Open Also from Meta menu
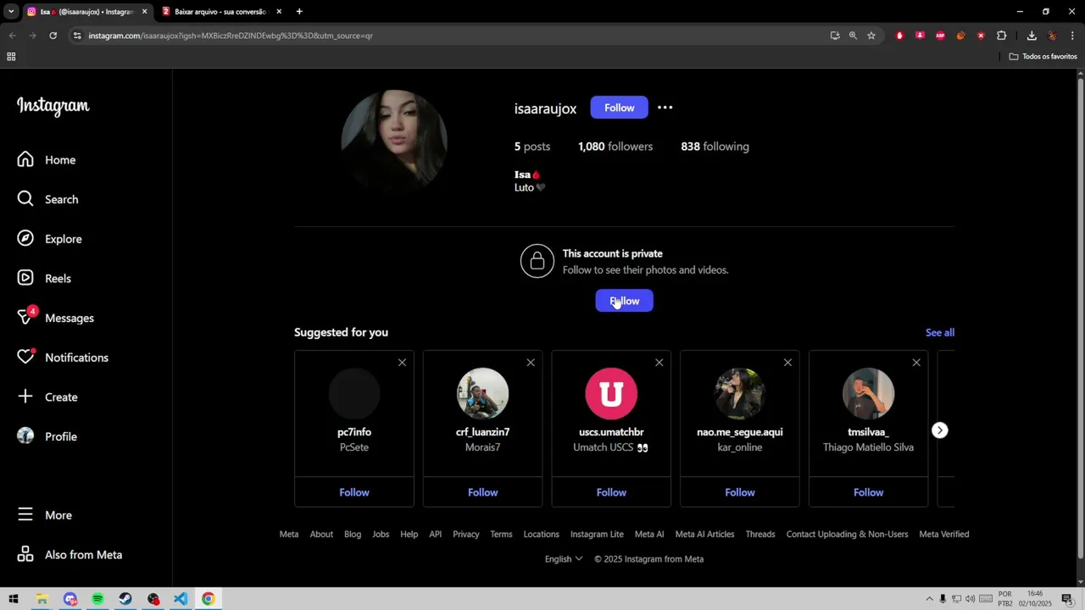 point(70,555)
